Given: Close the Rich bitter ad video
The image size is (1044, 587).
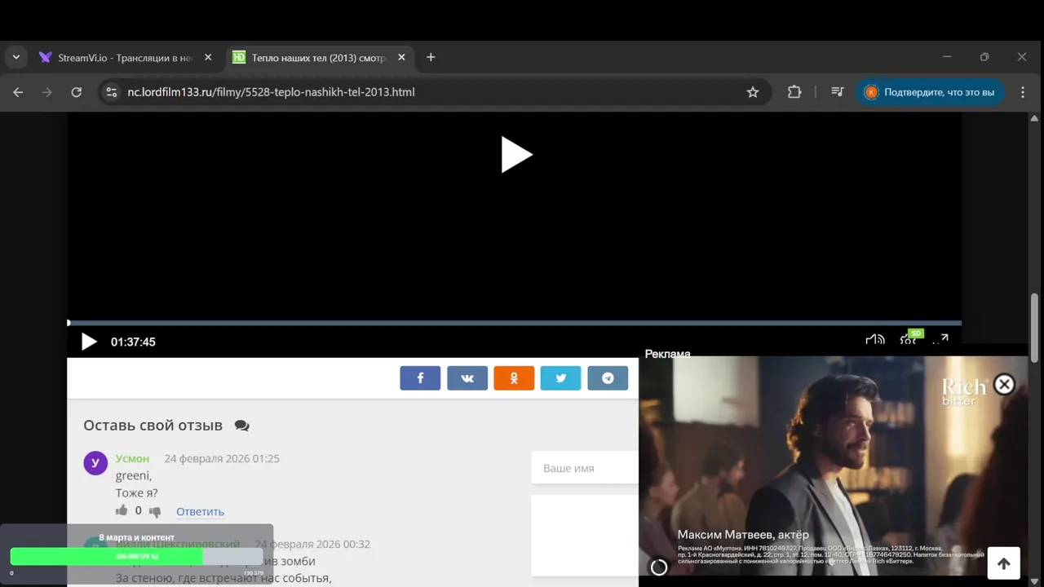Looking at the screenshot, I should 1004,385.
